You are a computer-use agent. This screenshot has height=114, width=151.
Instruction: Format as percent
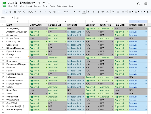pyautogui.click(x=45, y=12)
